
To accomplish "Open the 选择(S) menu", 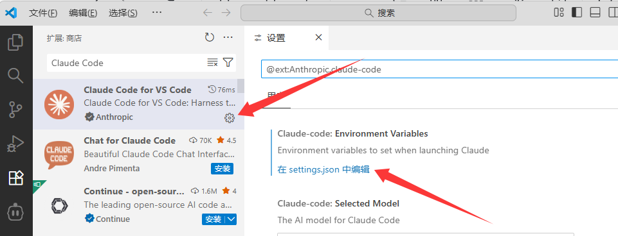I will [x=123, y=13].
